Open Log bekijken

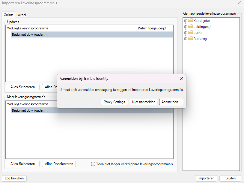click(x=14, y=178)
